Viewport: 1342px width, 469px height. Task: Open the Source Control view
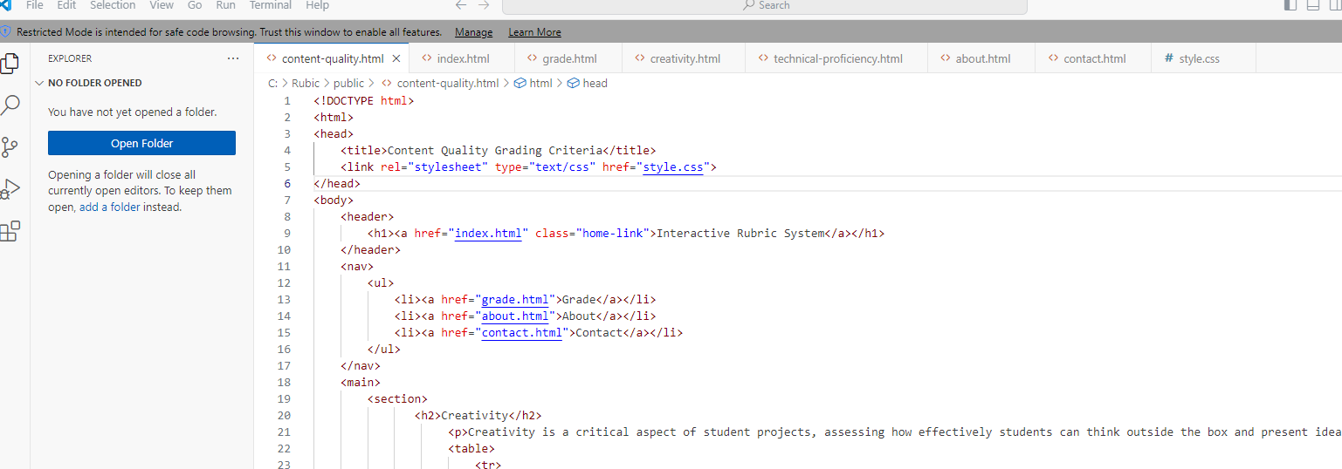pos(10,147)
